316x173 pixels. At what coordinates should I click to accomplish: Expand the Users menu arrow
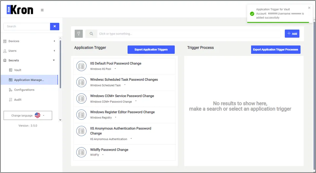[54, 51]
